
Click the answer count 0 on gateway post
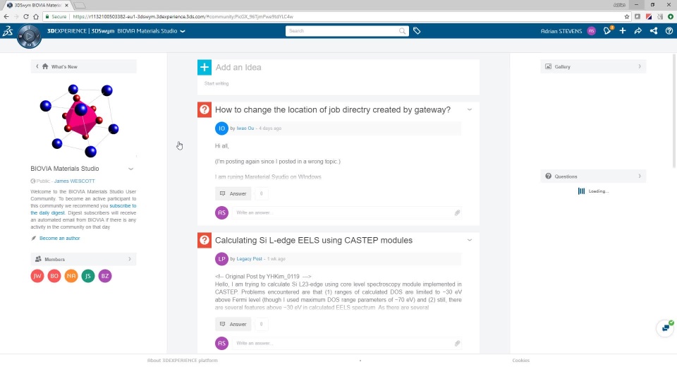261,193
